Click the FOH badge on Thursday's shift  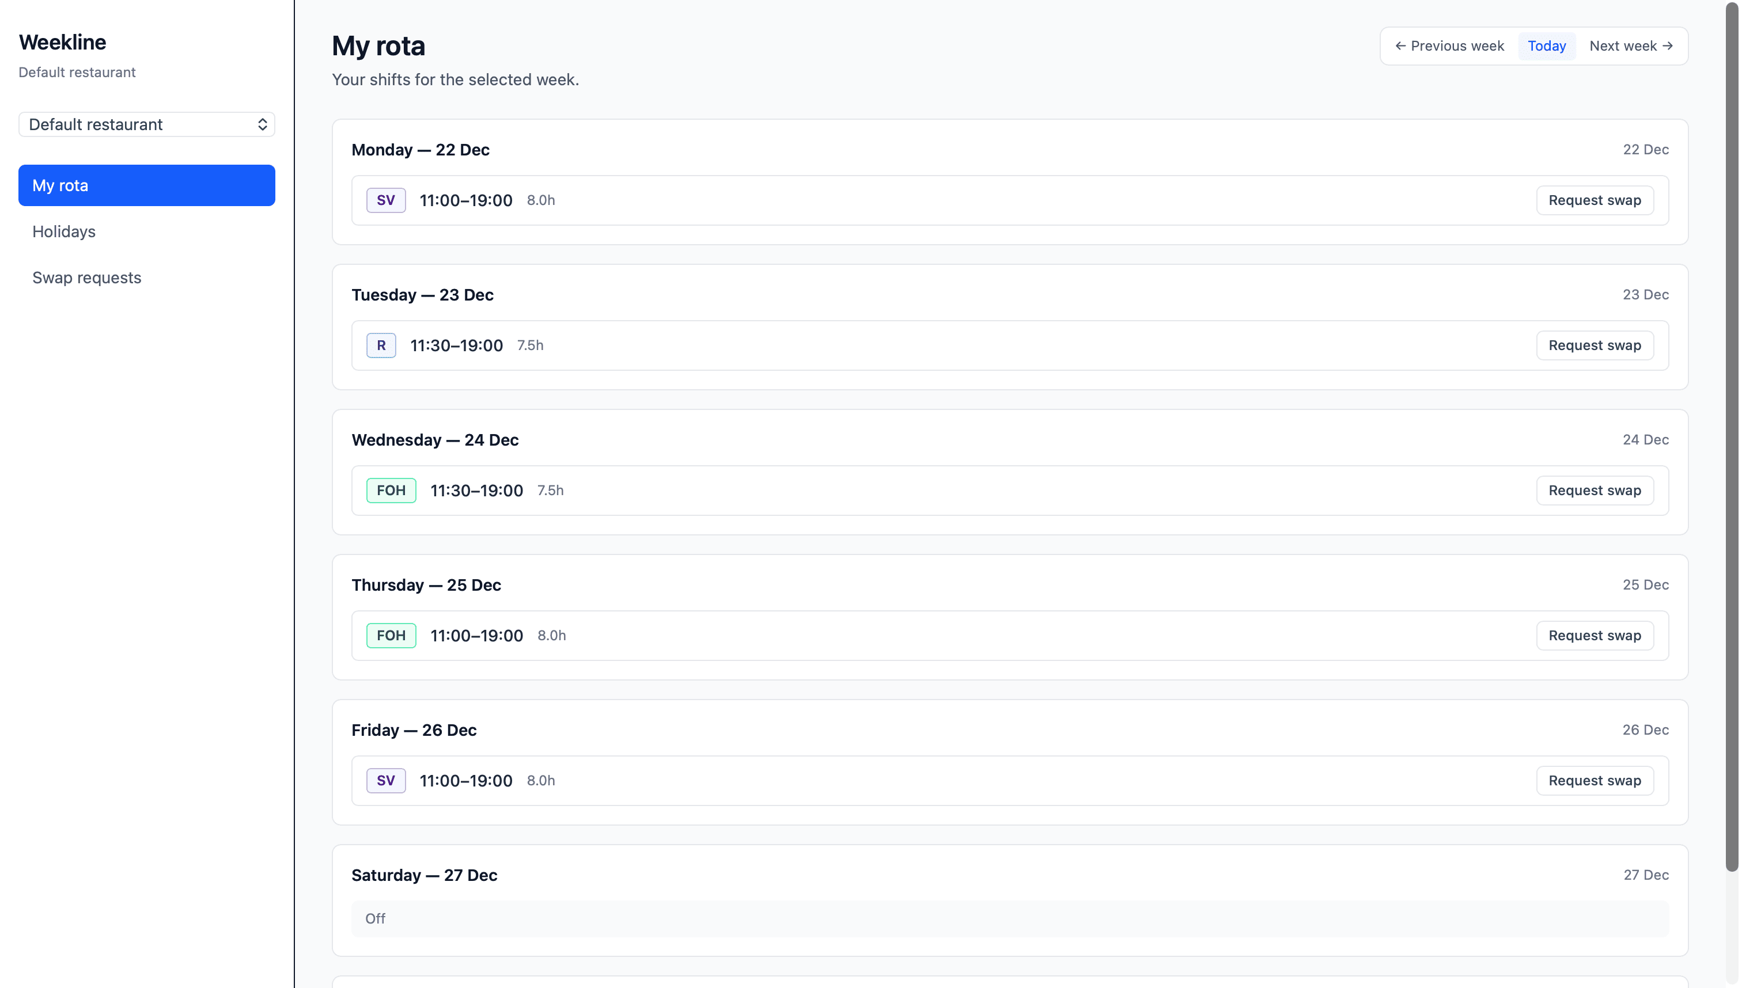coord(391,635)
